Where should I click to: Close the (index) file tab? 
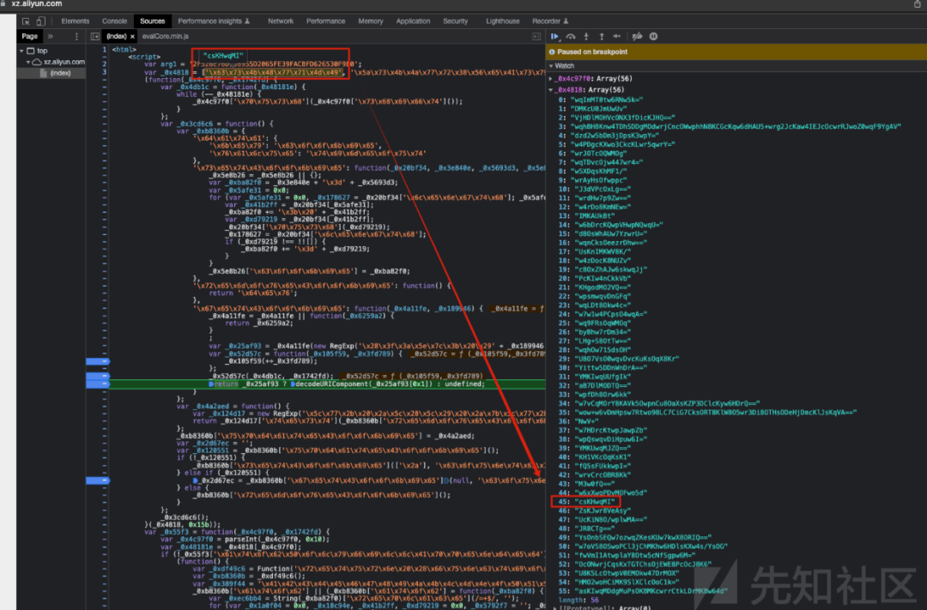[x=132, y=37]
